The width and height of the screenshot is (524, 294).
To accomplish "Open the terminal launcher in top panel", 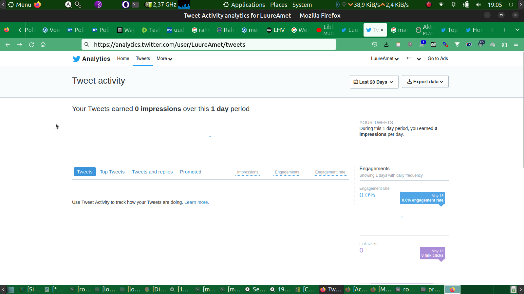I will point(135,5).
